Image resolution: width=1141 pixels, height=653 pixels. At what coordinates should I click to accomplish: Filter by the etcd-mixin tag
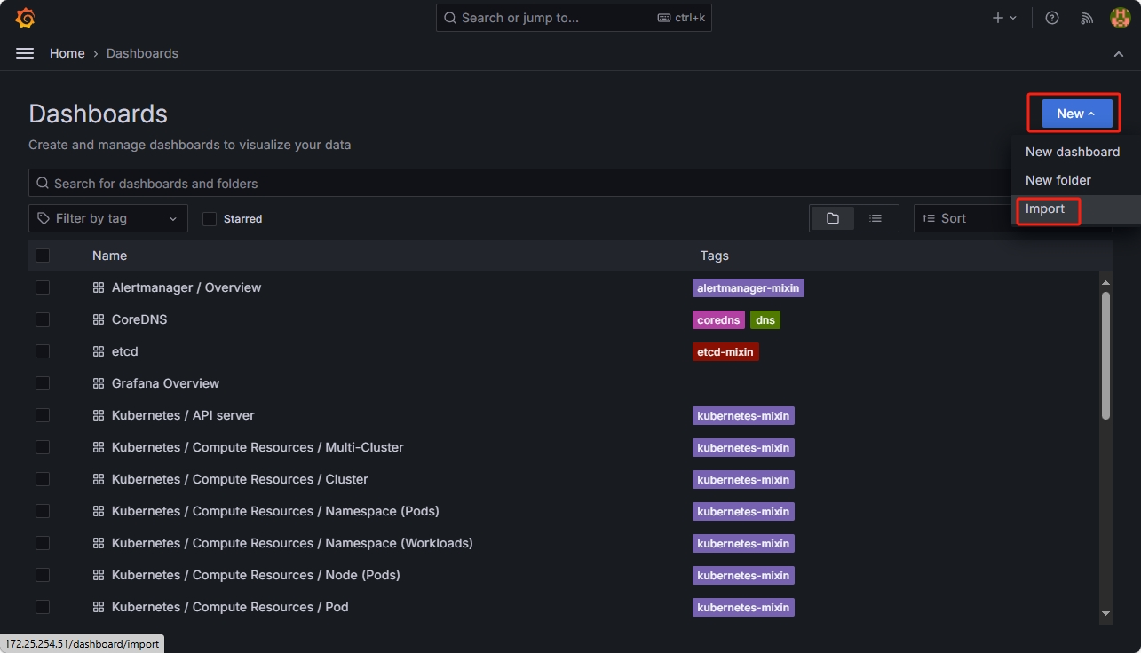[x=725, y=351]
